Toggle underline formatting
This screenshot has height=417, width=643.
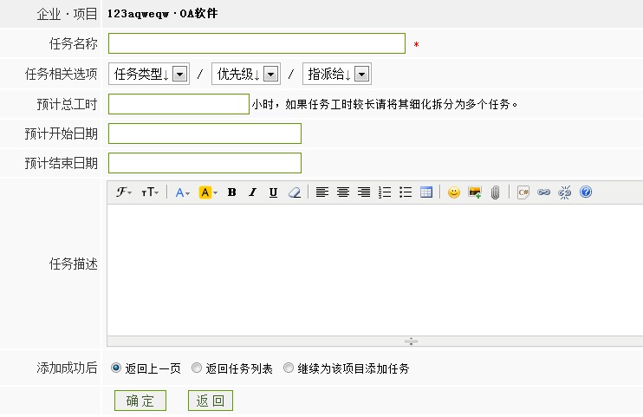[273, 192]
